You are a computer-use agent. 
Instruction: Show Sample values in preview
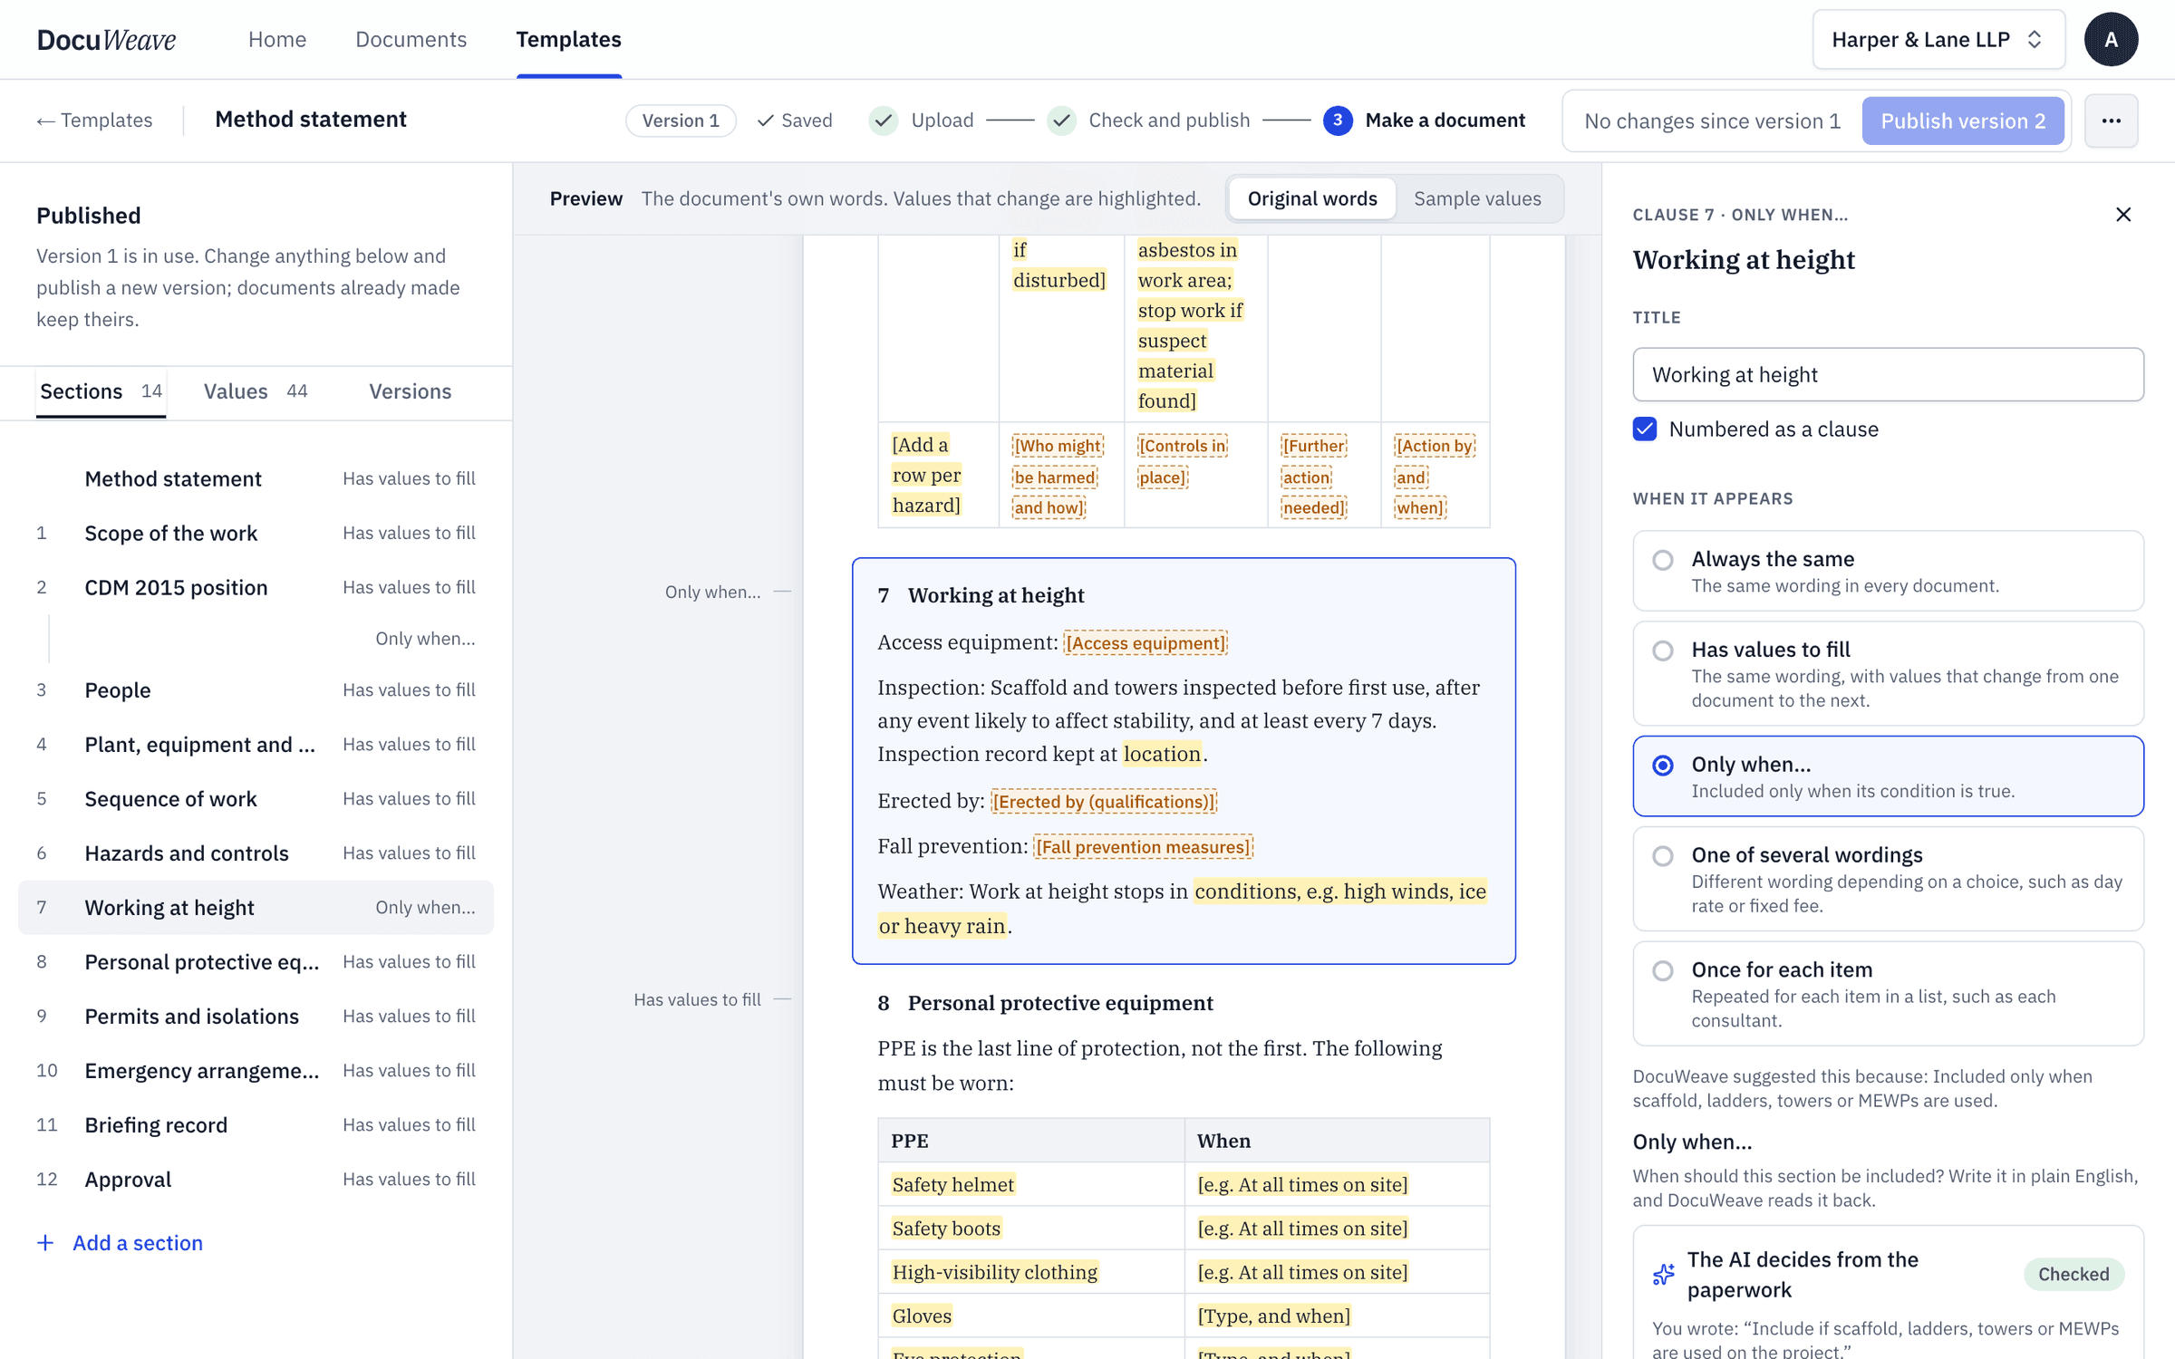1477,198
